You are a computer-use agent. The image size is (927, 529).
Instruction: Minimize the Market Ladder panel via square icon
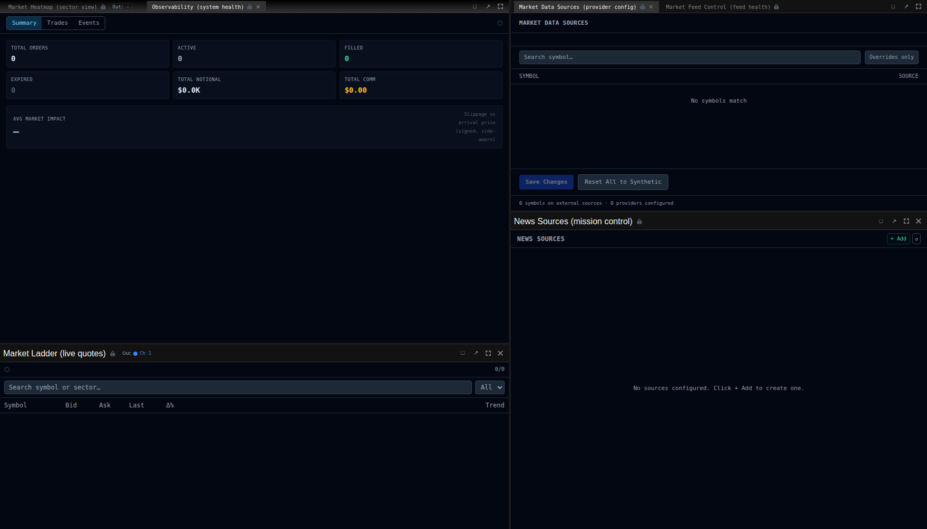(463, 353)
